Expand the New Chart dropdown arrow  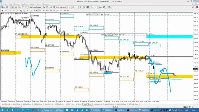pos(4,7)
